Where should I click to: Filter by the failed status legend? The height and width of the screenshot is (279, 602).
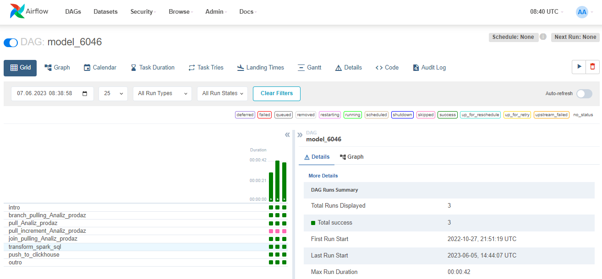coord(264,115)
